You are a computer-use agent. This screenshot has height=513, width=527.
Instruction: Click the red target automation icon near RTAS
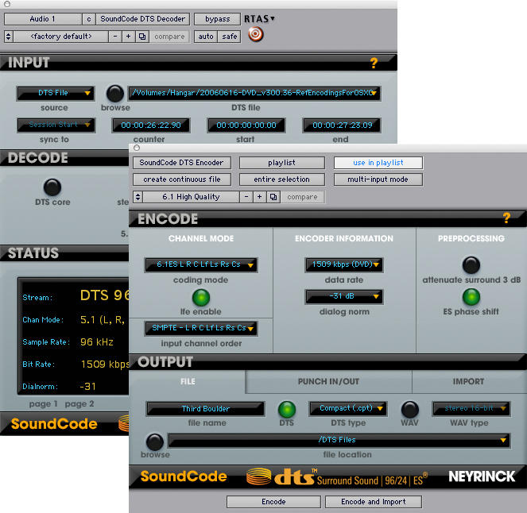[255, 35]
